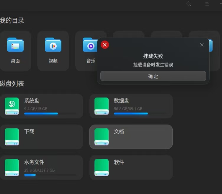Open the 视频 folder icon
The image size is (222, 194).
coord(53,45)
